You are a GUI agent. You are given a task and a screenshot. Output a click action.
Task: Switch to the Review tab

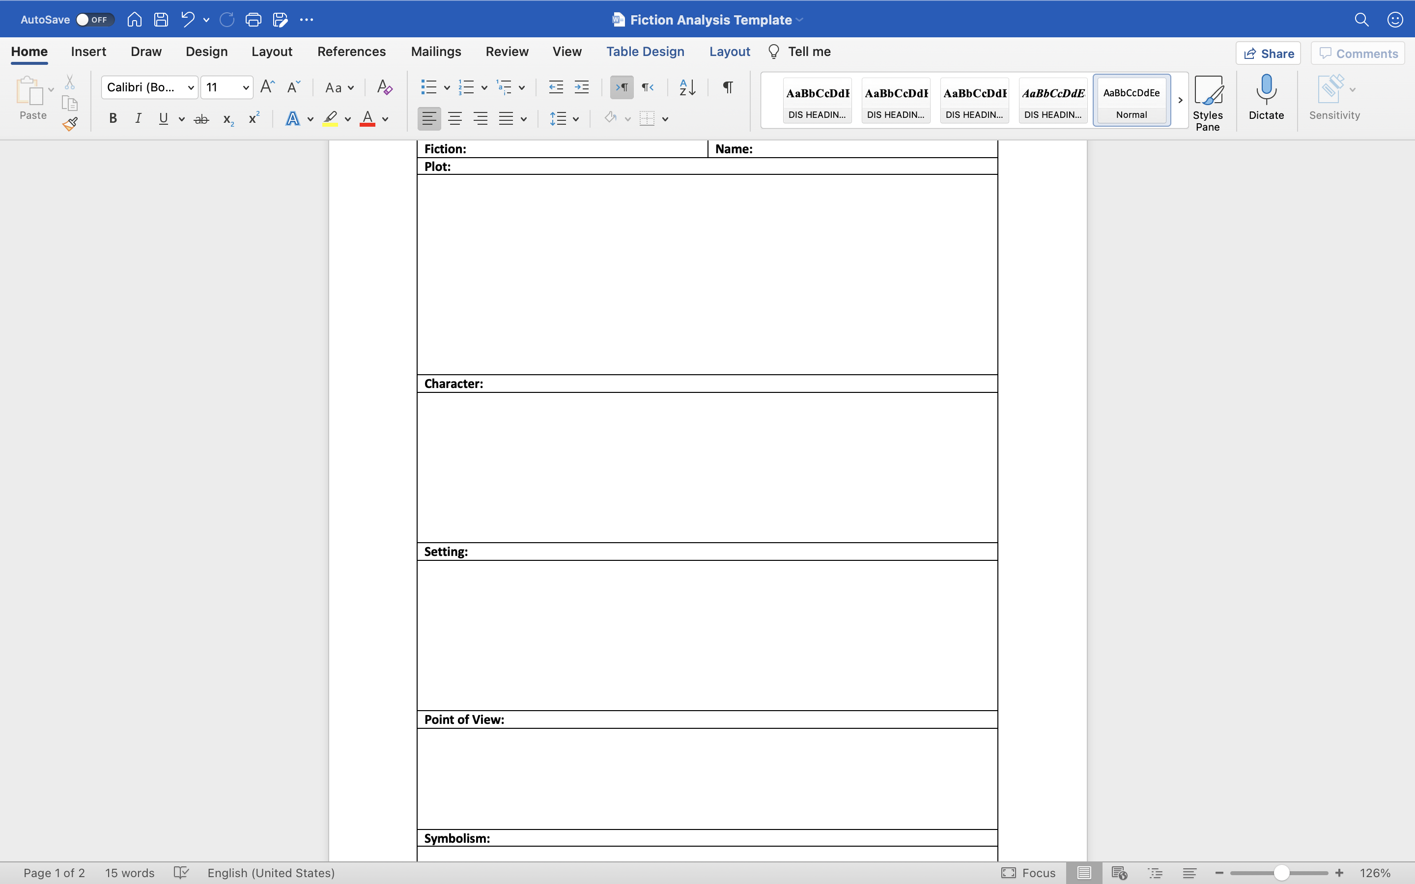507,52
